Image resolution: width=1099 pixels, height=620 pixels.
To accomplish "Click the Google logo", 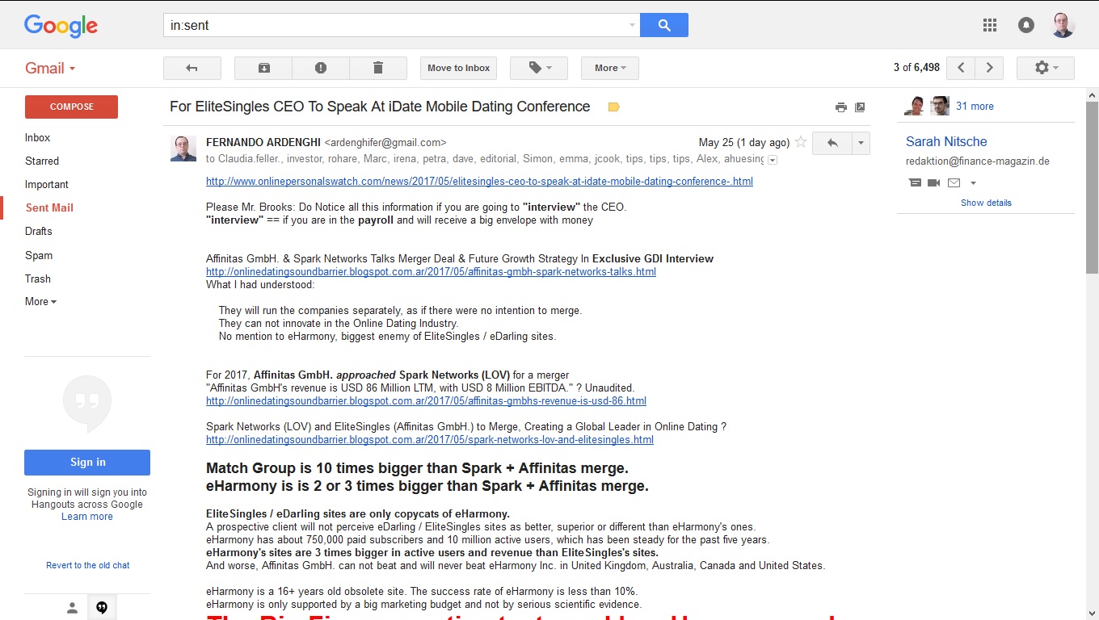I will 61,27.
